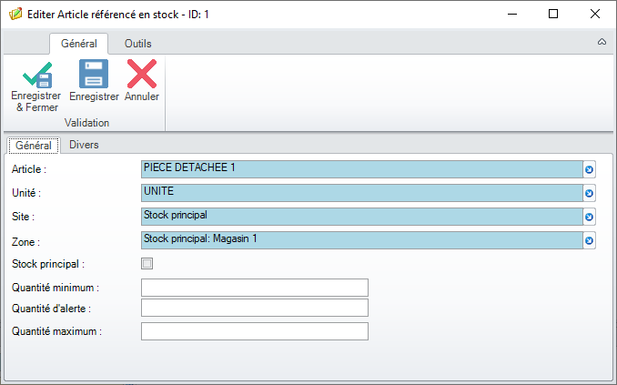Focus the Quantité d'alerte field
The height and width of the screenshot is (385, 617).
255,308
